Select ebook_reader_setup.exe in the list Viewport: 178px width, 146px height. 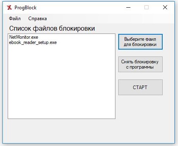click(x=33, y=42)
